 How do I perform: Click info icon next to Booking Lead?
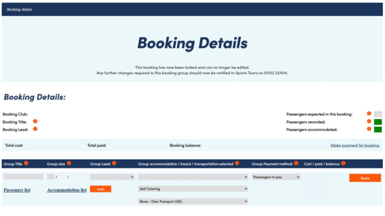click(x=35, y=129)
